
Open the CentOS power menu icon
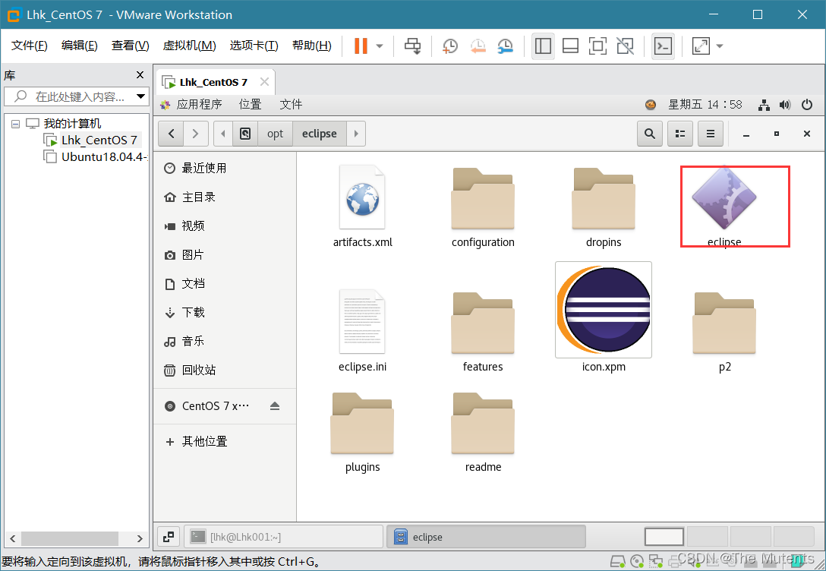click(x=806, y=105)
